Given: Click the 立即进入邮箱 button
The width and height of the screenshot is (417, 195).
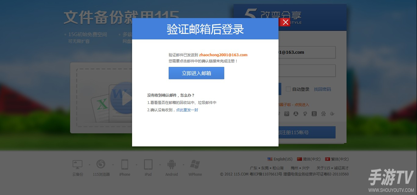Looking at the screenshot, I should (x=196, y=73).
